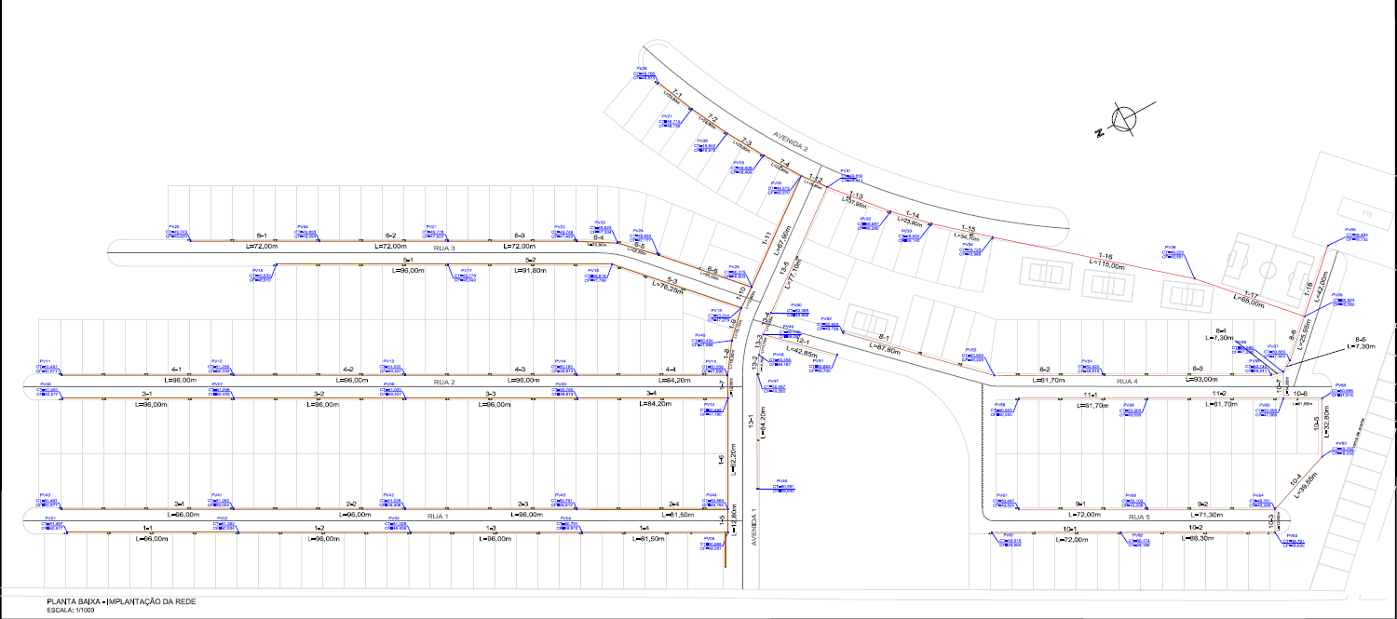Pick the RUA 4 street label
The image size is (1397, 619).
[1127, 382]
